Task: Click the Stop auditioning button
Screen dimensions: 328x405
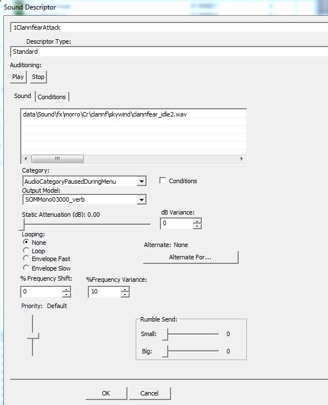Action: click(x=38, y=77)
